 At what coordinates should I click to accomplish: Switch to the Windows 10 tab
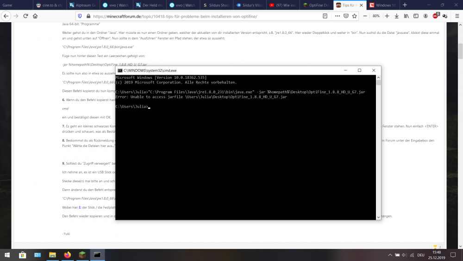pos(383,5)
